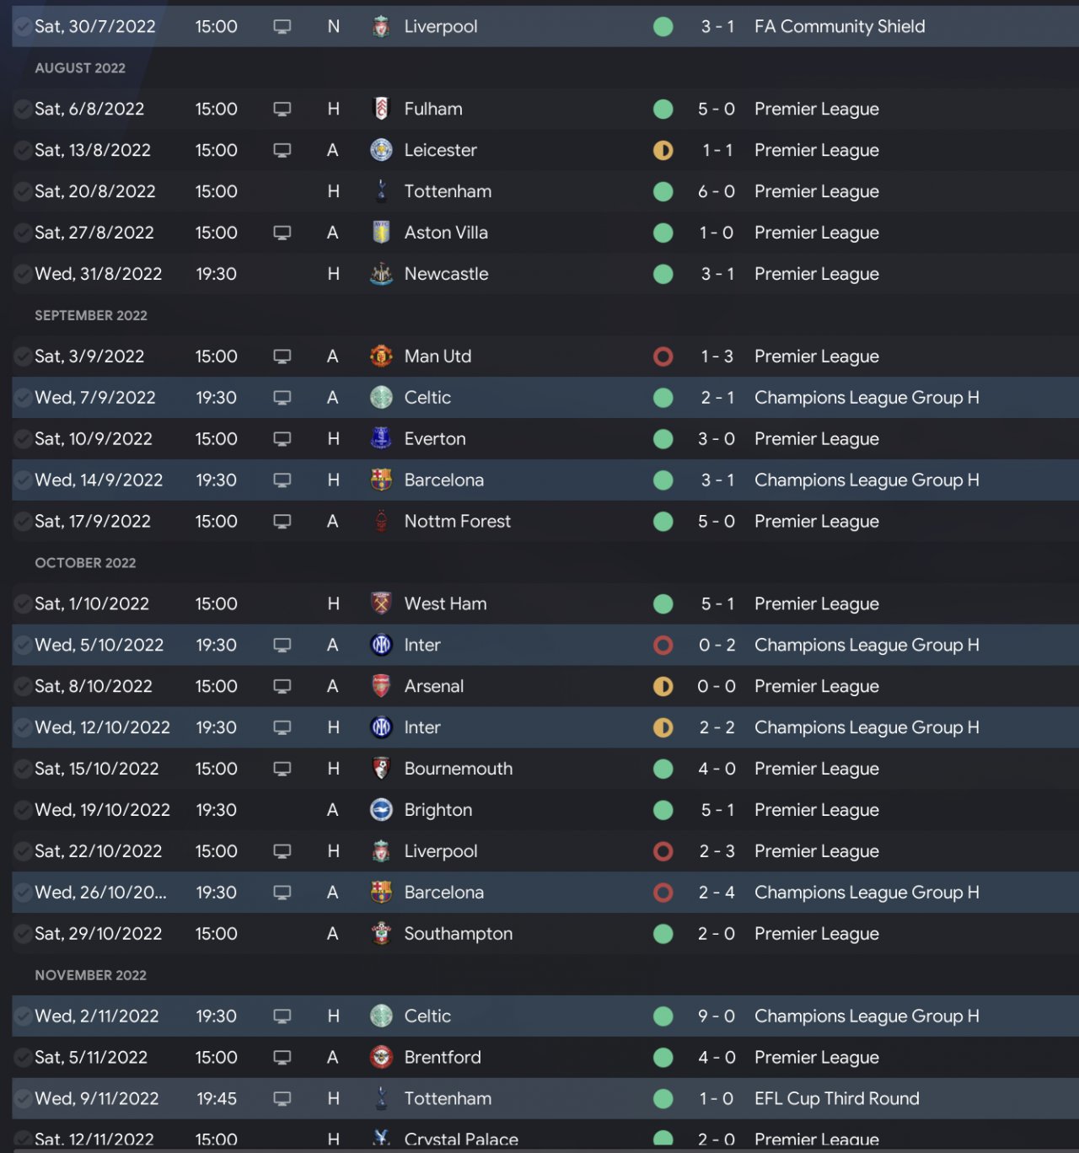The width and height of the screenshot is (1079, 1153).
Task: Click the Man Utd club crest
Action: [x=381, y=357]
